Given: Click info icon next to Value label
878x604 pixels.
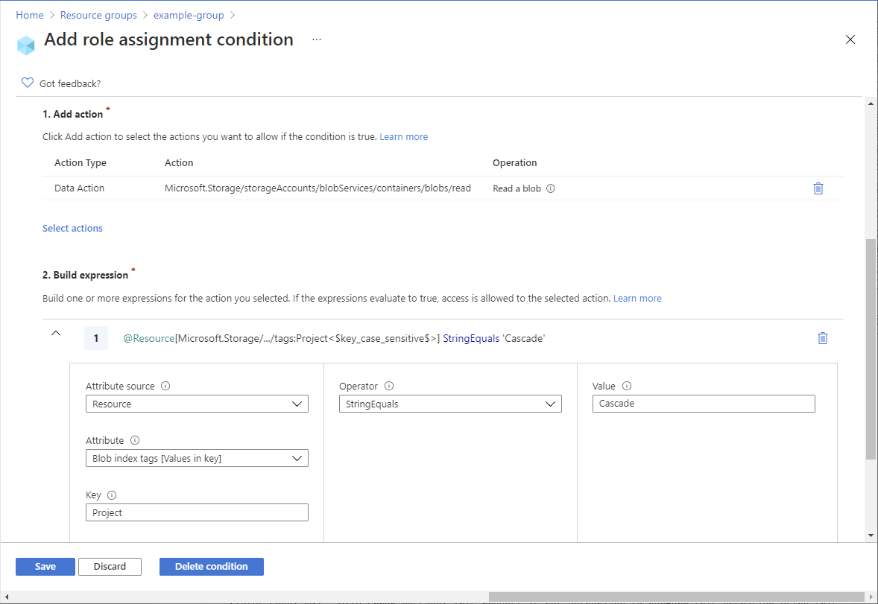Looking at the screenshot, I should (x=626, y=386).
